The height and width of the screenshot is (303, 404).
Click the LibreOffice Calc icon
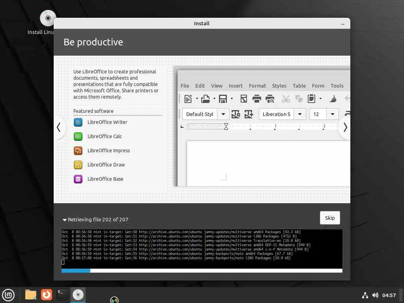[x=78, y=136]
